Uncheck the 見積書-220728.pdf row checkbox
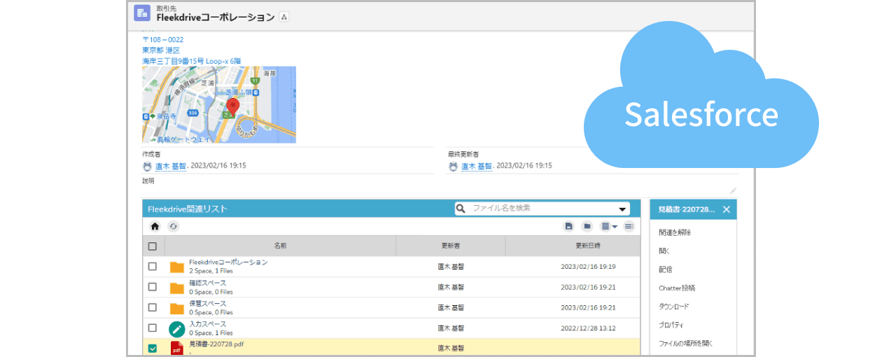The height and width of the screenshot is (357, 882). click(153, 348)
